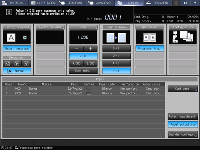The width and height of the screenshot is (200, 150).
Task: Open the RECUPERAR tab
Action: click(72, 3)
